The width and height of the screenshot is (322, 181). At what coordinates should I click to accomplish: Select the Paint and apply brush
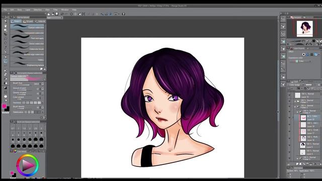pyautogui.click(x=27, y=37)
